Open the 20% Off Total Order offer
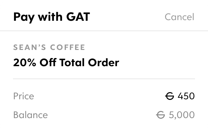The width and height of the screenshot is (208, 133). (x=66, y=63)
